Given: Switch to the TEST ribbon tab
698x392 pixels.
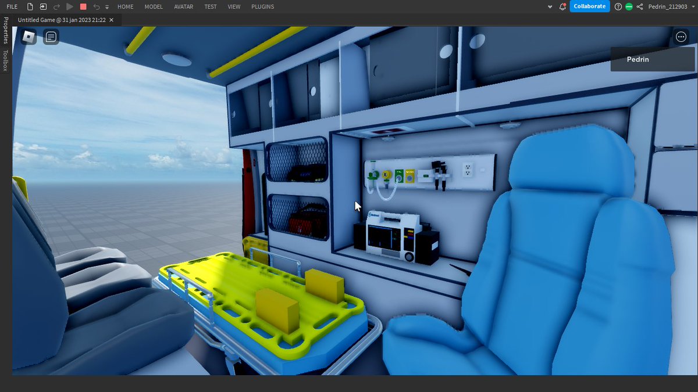Looking at the screenshot, I should click(x=211, y=6).
